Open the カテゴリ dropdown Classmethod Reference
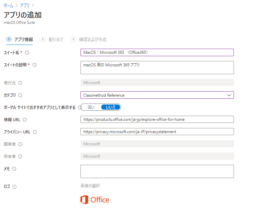This screenshot has width=253, height=224. 157,95
